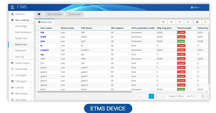
Task: Open the purple gear settings icon
Action: click(x=197, y=22)
